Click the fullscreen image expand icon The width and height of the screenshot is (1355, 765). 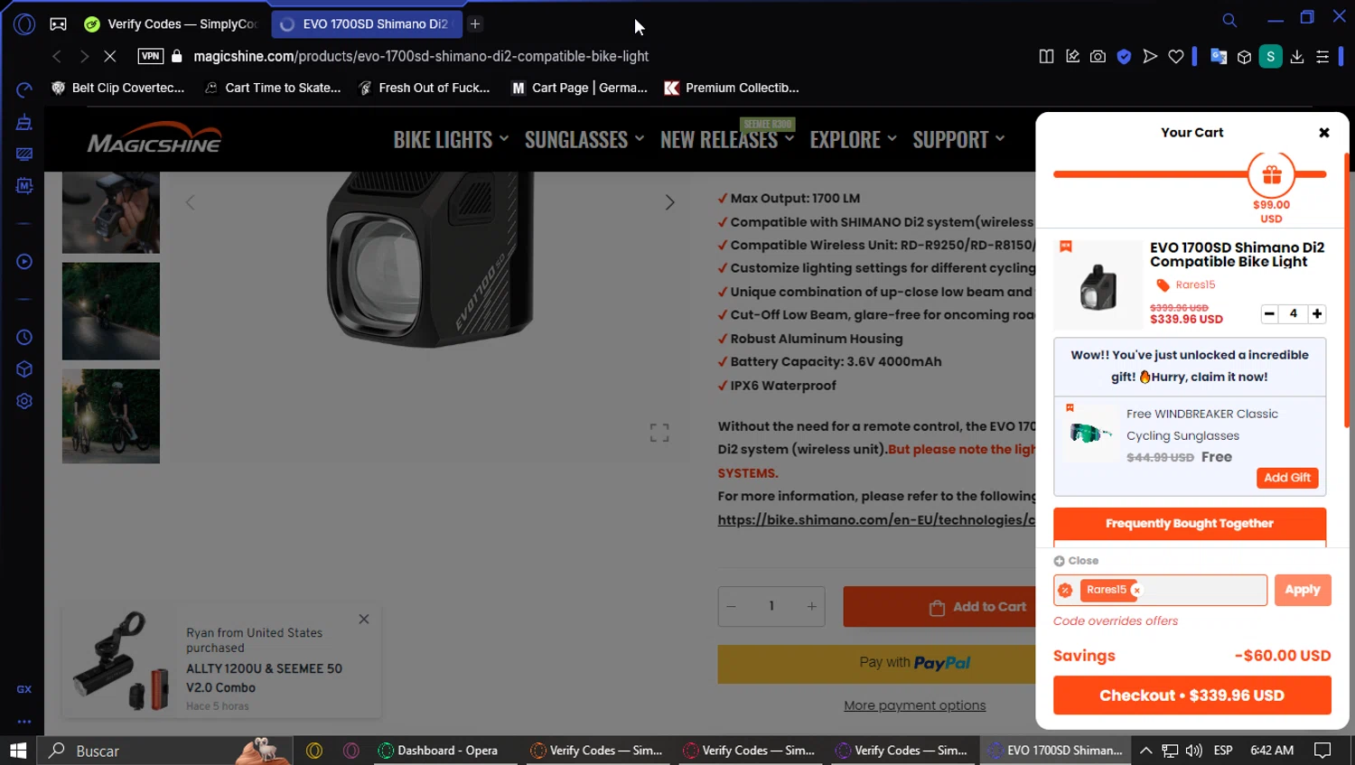659,433
